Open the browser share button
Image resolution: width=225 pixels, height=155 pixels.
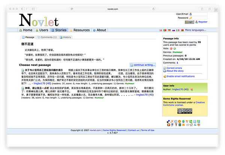[x=202, y=9]
